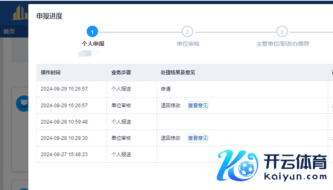The height and width of the screenshot is (190, 333).
Task: Click the 申请 result cell
Action: pos(166,88)
